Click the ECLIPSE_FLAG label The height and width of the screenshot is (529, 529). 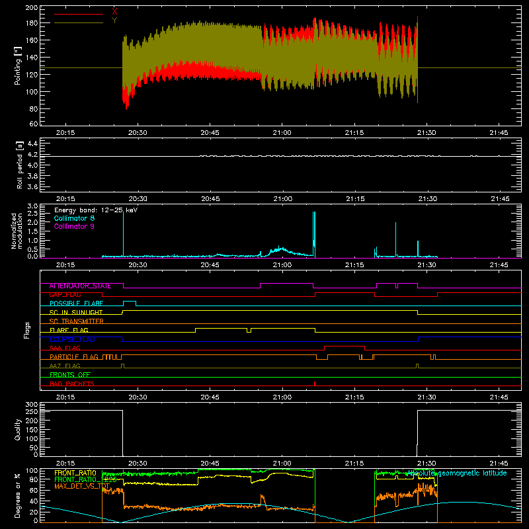pyautogui.click(x=72, y=339)
